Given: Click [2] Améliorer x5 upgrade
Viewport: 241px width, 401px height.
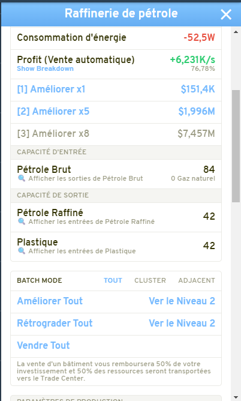Looking at the screenshot, I should tap(116, 112).
